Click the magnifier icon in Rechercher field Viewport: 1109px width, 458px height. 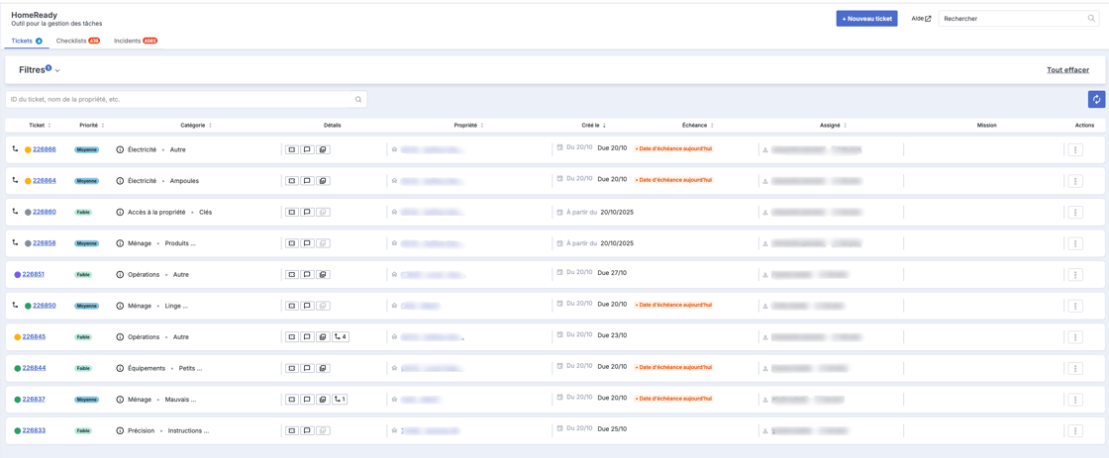click(1091, 19)
